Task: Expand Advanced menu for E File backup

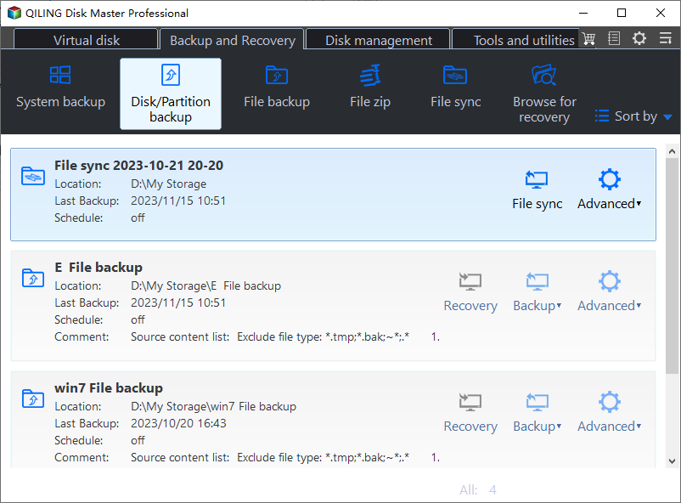Action: [610, 291]
